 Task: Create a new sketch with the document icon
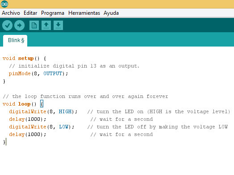coord(34,25)
